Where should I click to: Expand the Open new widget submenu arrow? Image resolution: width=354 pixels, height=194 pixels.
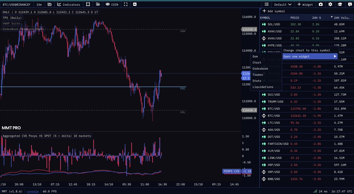335,56
